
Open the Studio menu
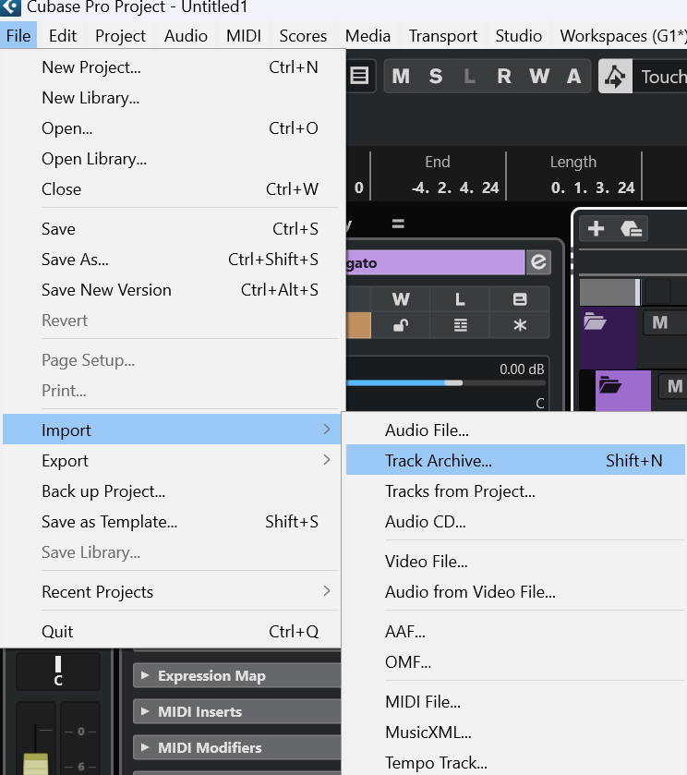click(x=518, y=36)
